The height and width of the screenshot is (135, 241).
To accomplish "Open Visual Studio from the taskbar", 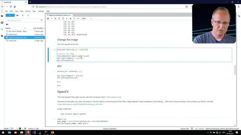I will click(x=34, y=132).
